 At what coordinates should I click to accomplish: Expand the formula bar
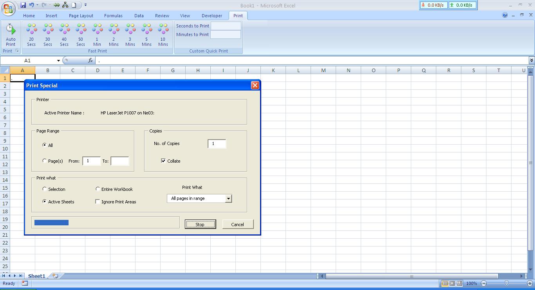[x=531, y=60]
